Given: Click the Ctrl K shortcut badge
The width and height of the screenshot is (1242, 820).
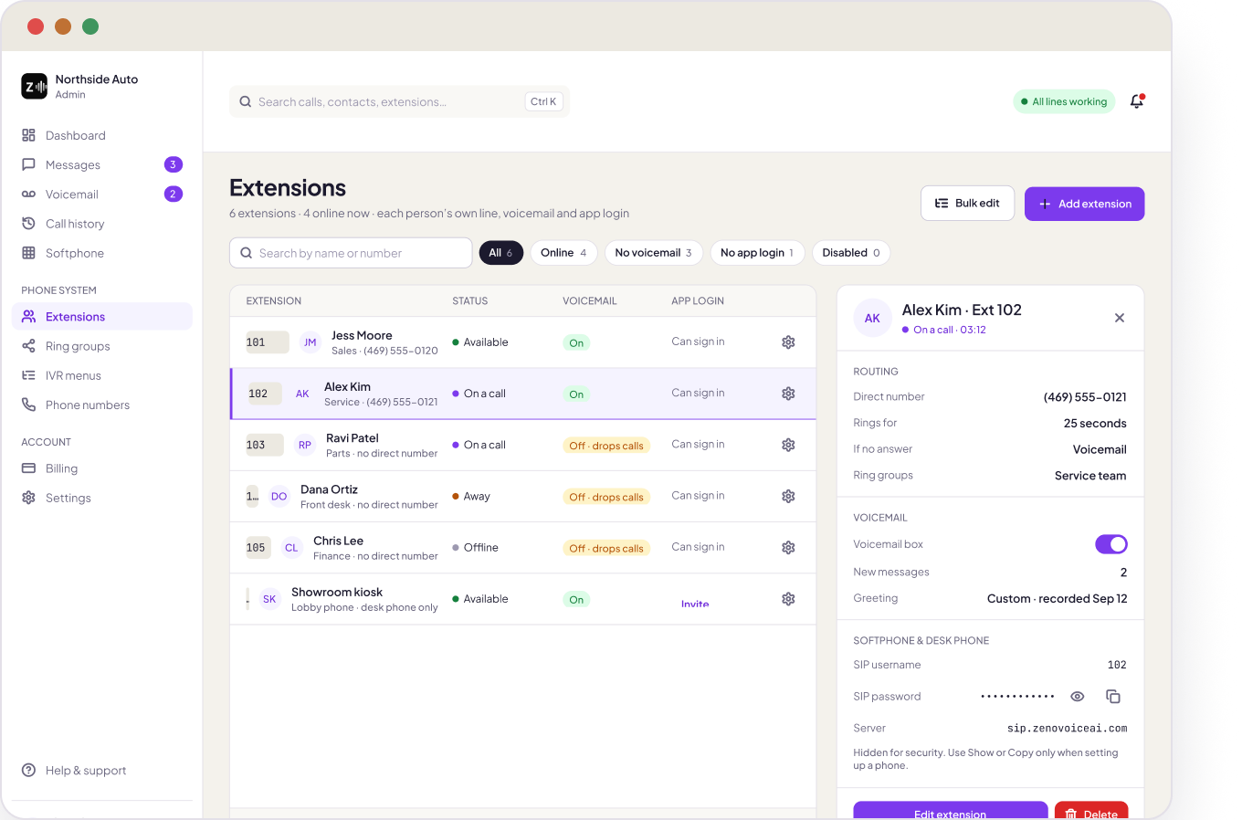Looking at the screenshot, I should point(543,101).
